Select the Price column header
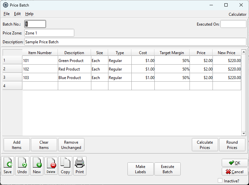Screen dimensions: 249x185 (x=201, y=52)
